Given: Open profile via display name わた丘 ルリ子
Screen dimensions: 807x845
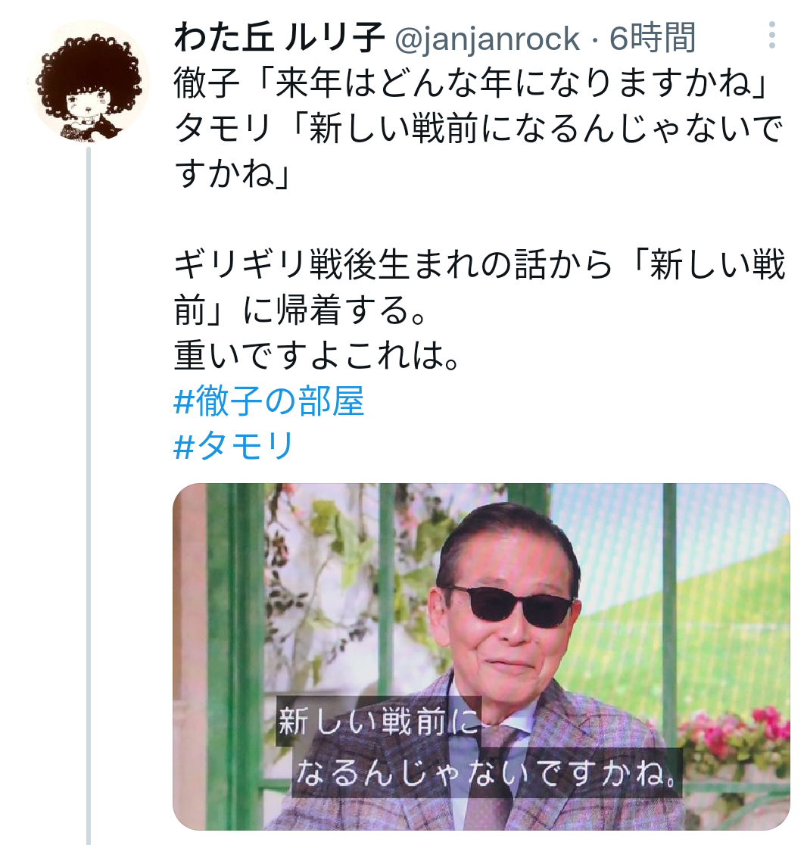Looking at the screenshot, I should (x=279, y=38).
